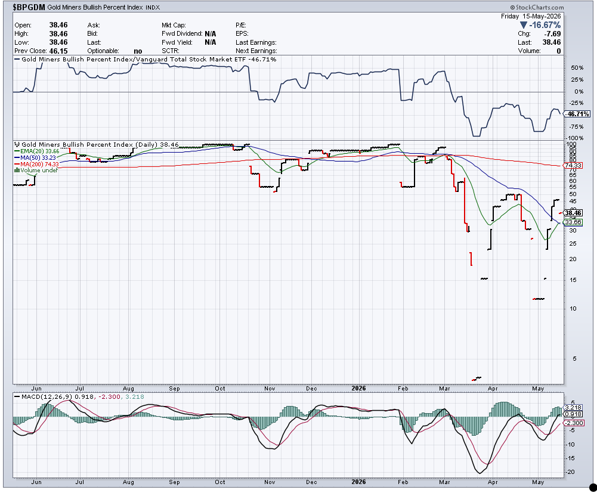Screen dimensions: 597x493
Task: Click the Mkt Cap label
Action: coord(174,25)
